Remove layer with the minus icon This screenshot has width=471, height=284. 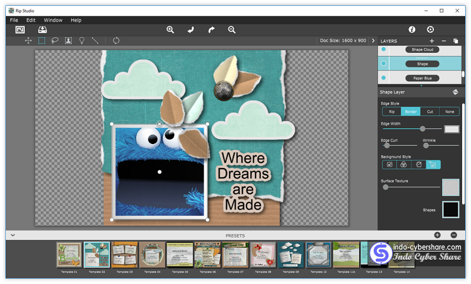444,41
